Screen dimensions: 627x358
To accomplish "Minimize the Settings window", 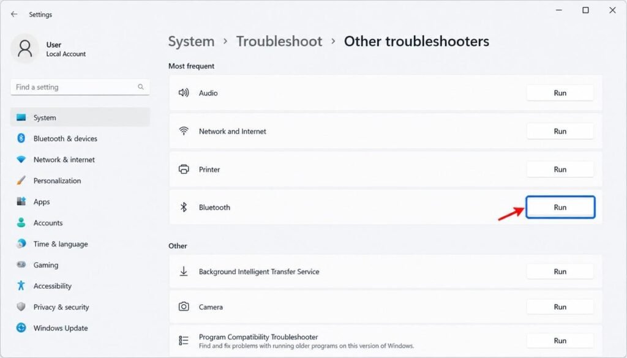I will [x=559, y=10].
